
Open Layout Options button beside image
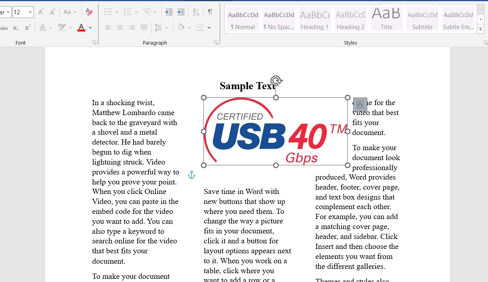point(360,104)
